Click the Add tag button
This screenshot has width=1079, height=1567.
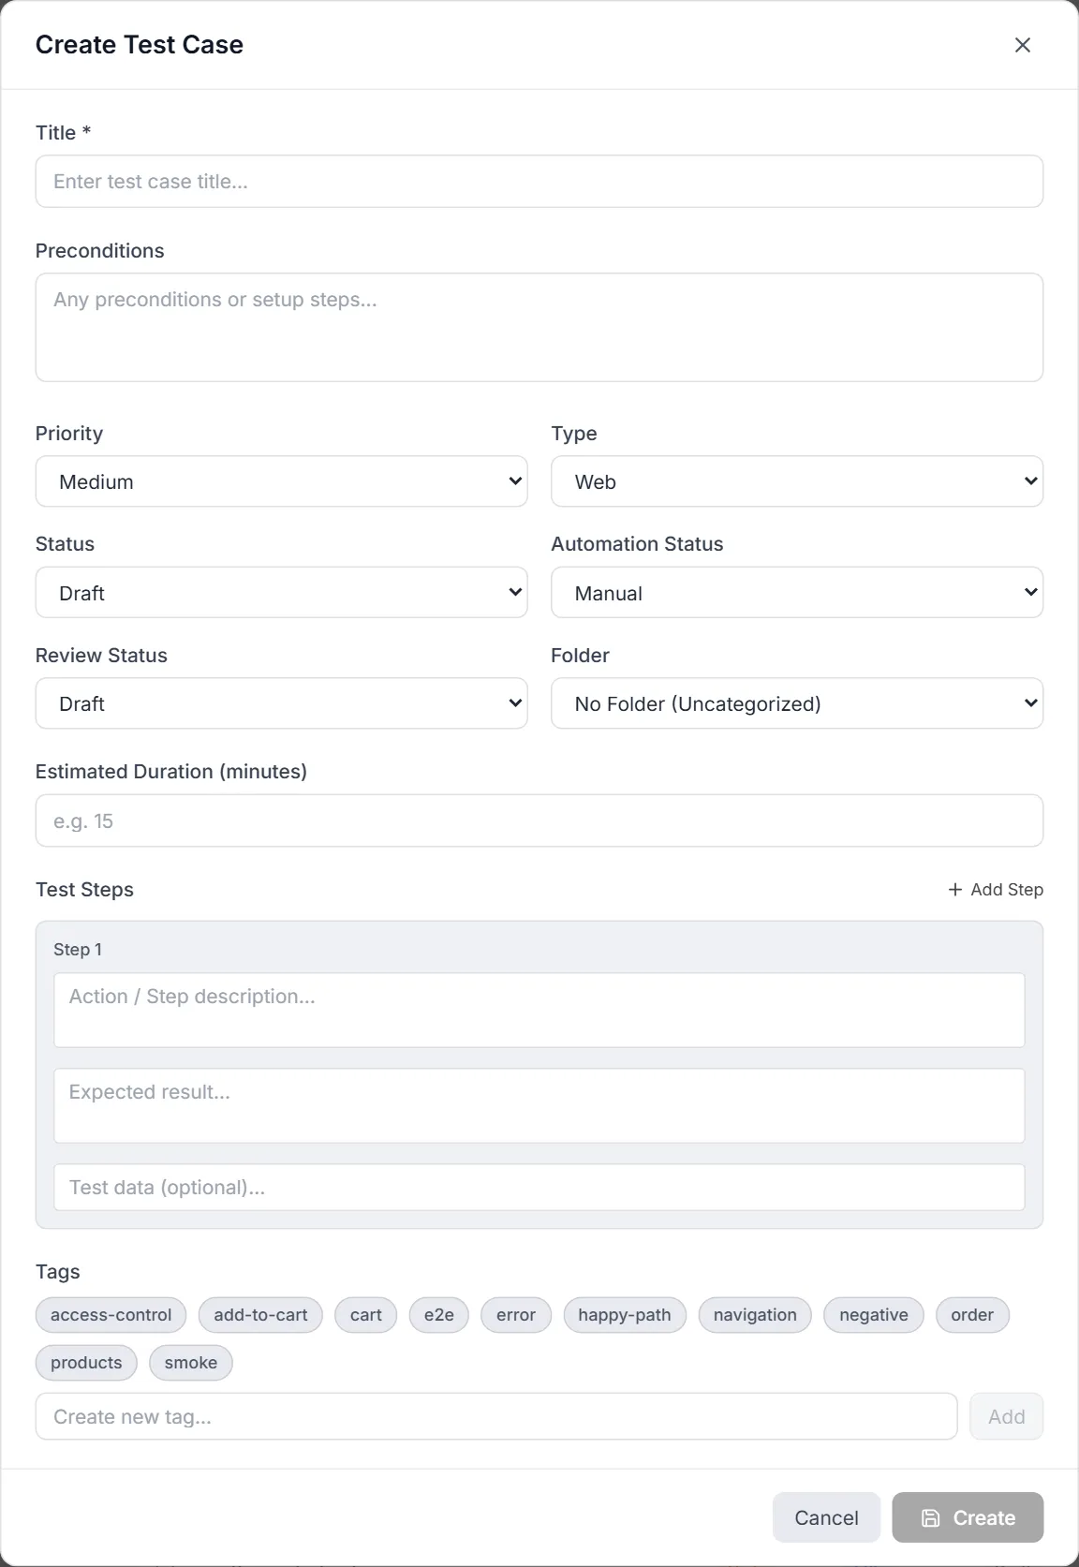[x=1007, y=1416]
